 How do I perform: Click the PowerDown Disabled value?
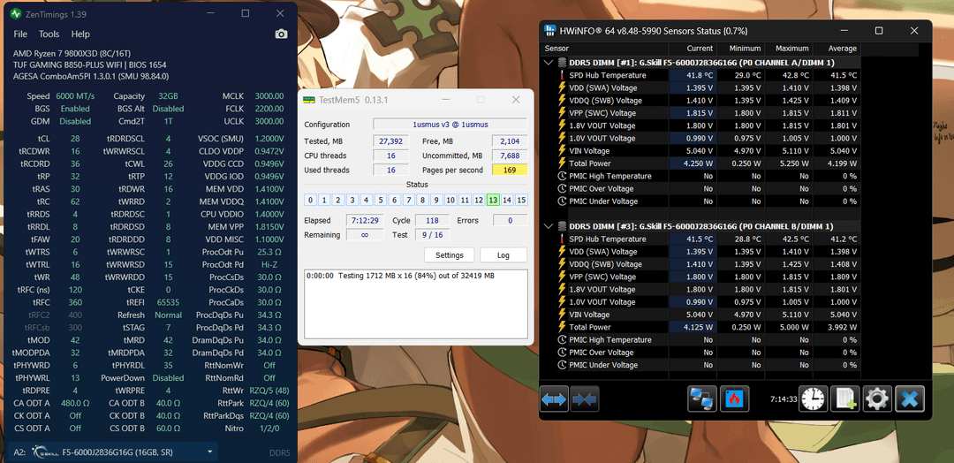[x=168, y=378]
